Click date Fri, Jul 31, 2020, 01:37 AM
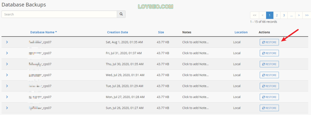The height and width of the screenshot is (115, 311). pyautogui.click(x=123, y=53)
